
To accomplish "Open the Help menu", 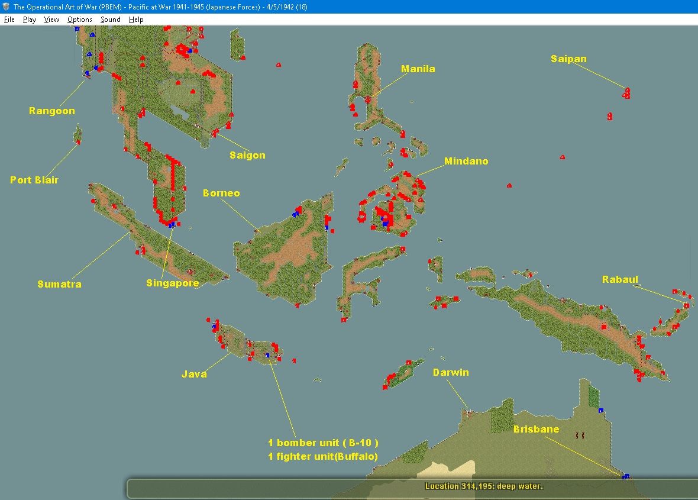I will [136, 20].
